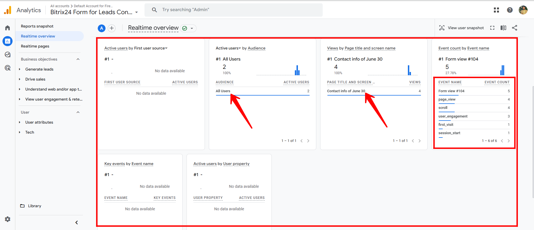Screen dimensions: 534x230
Task: Open View user snapshot
Action: pos(461,28)
